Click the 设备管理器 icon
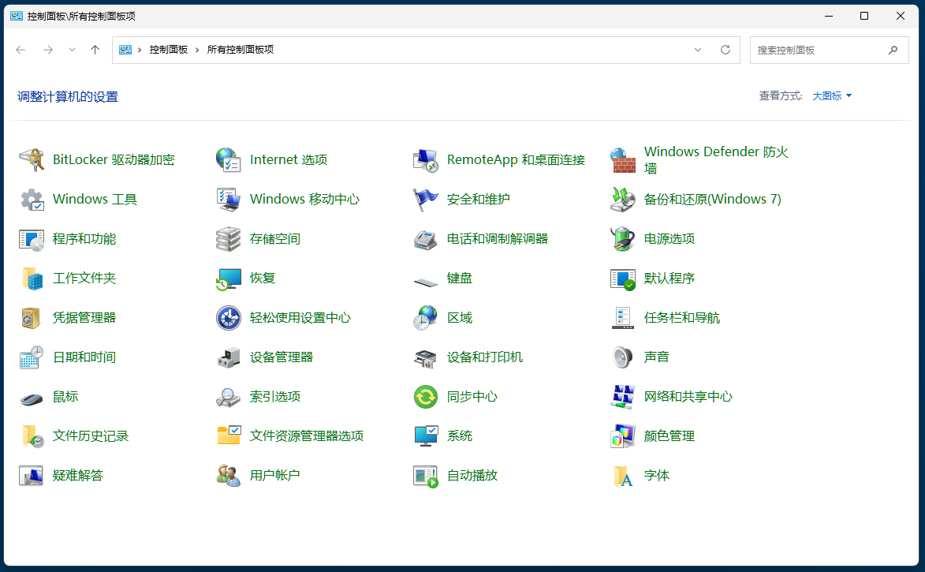 click(229, 357)
